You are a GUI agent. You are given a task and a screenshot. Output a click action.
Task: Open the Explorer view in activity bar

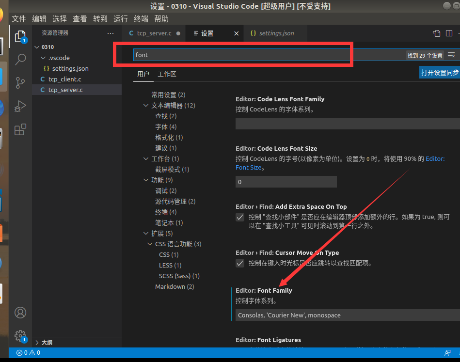click(20, 37)
